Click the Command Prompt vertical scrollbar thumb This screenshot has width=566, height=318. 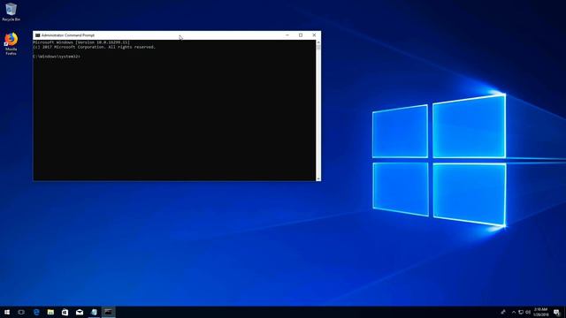point(318,47)
